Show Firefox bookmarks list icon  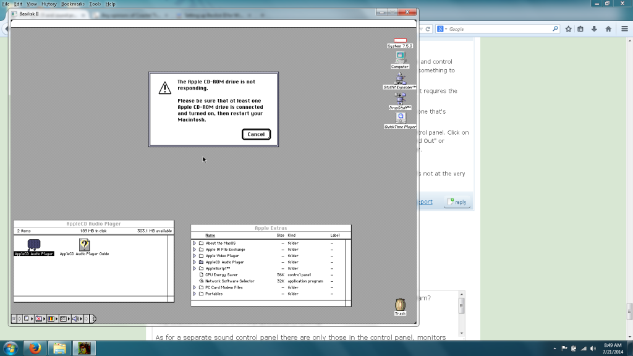(580, 29)
